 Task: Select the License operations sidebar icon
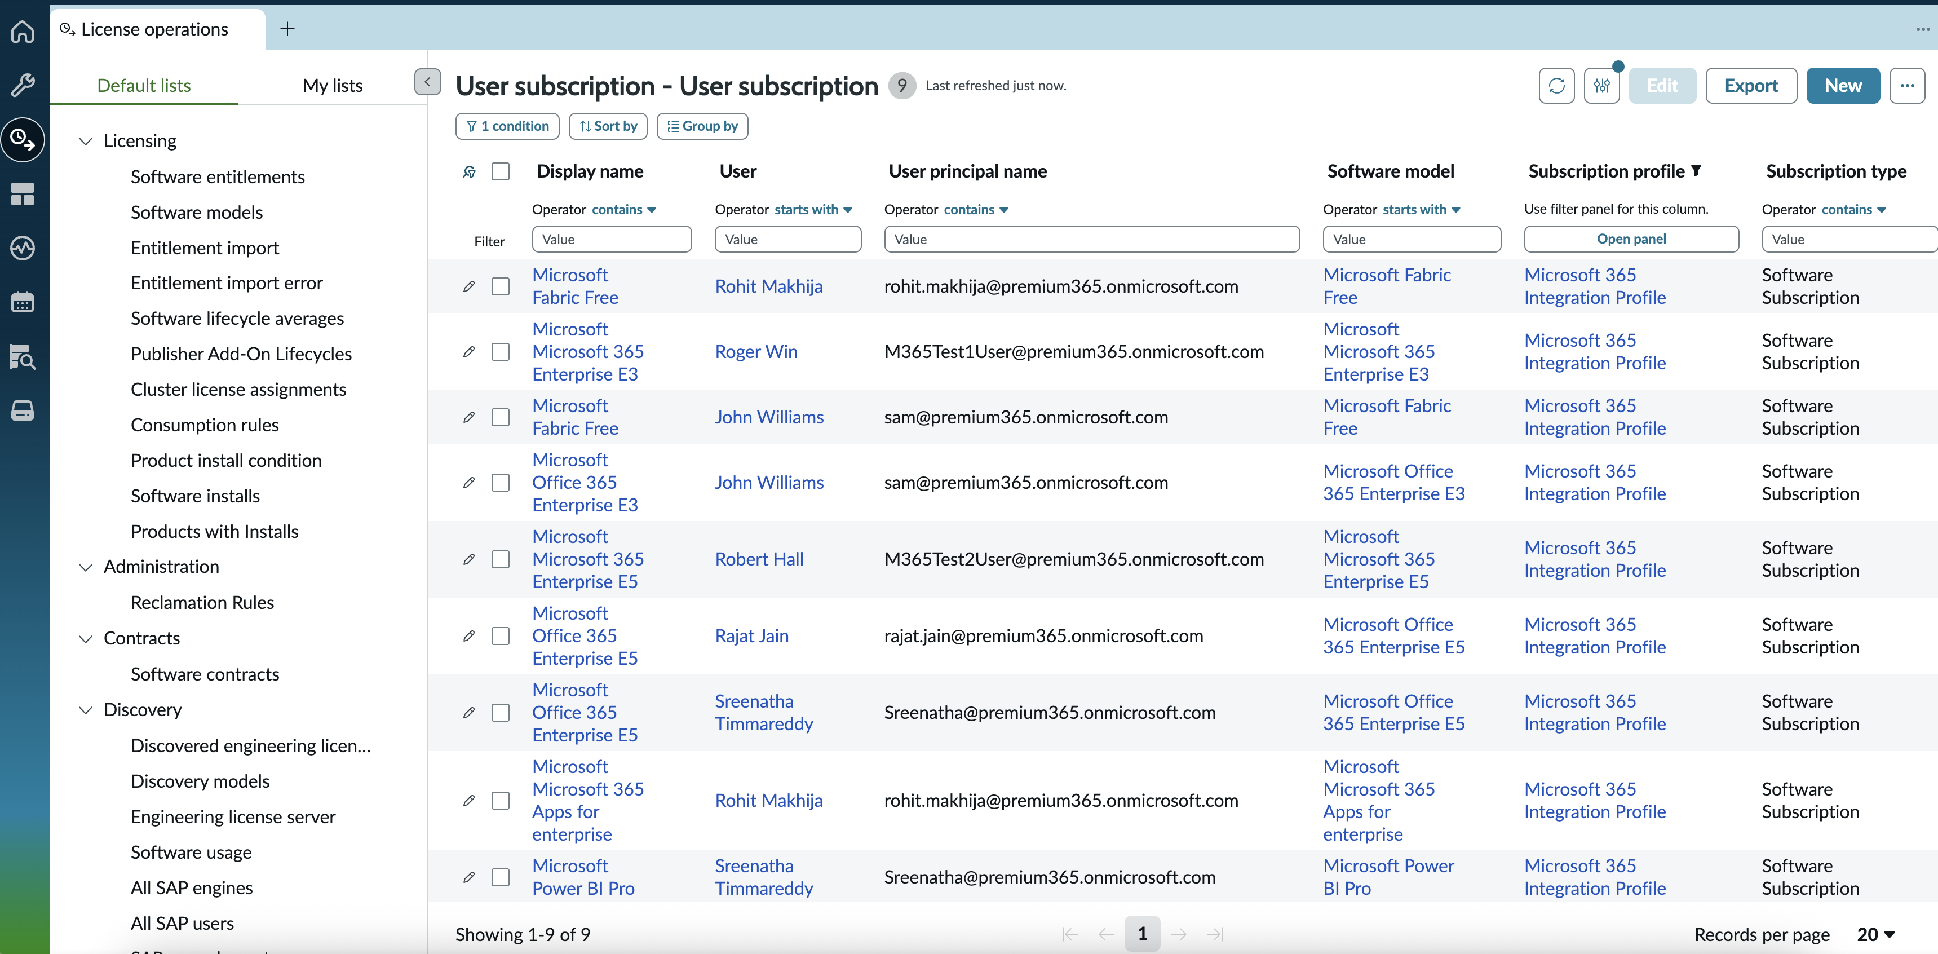point(23,139)
